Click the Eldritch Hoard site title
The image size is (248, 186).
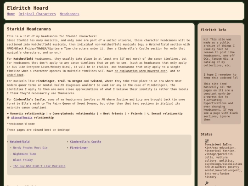click(x=28, y=8)
